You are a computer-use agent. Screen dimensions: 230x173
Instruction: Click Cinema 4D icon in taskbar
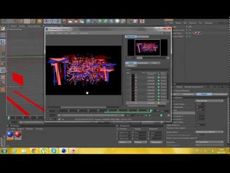[x=64, y=151]
